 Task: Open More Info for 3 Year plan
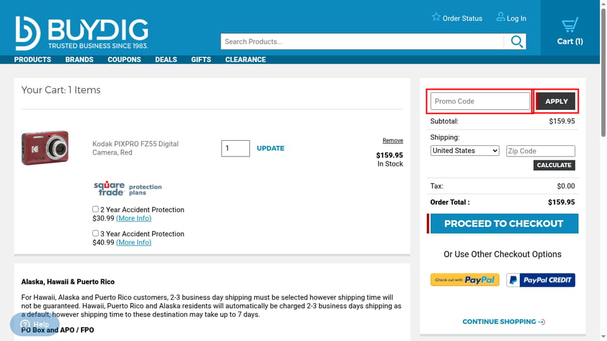click(x=133, y=242)
